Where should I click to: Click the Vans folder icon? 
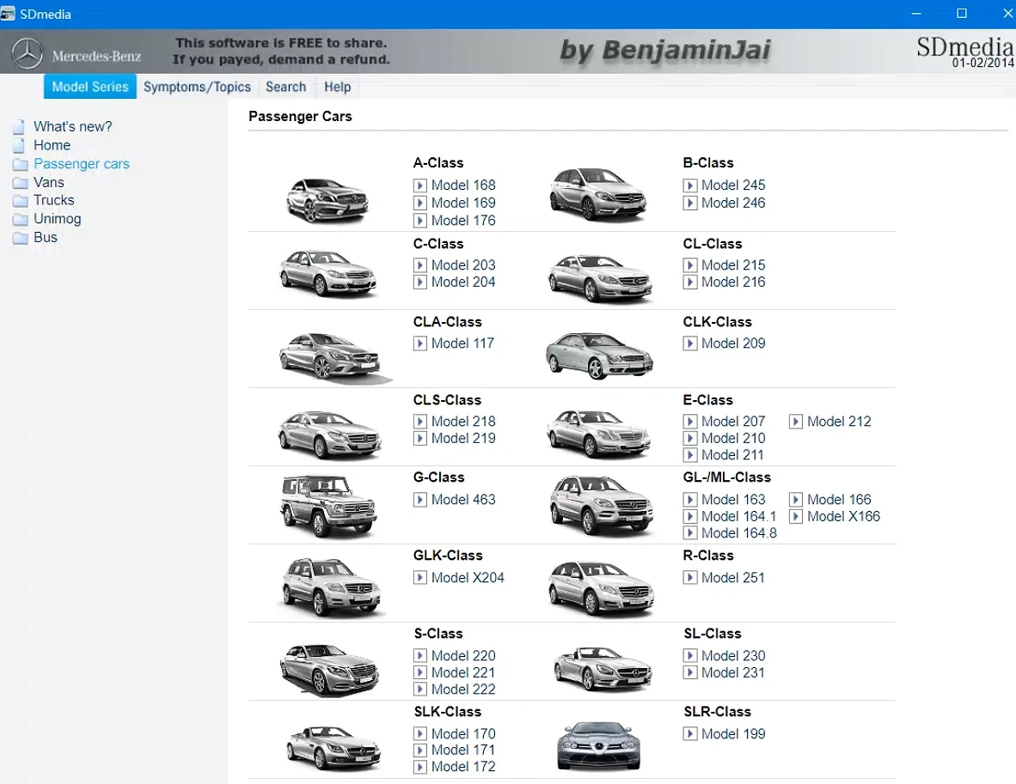20,183
